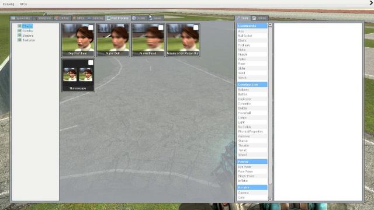Select Overlay in the category tree

click(27, 31)
